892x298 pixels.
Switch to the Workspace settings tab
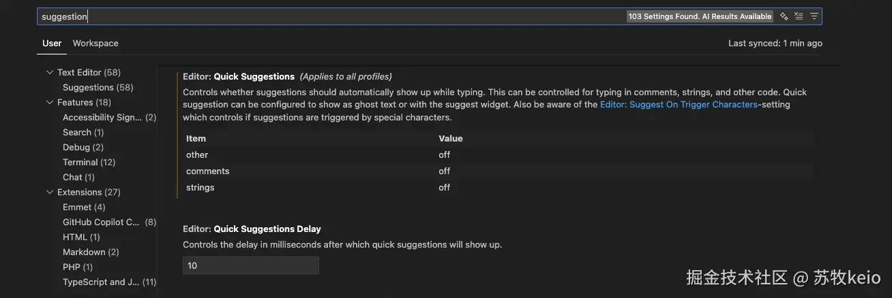(95, 43)
